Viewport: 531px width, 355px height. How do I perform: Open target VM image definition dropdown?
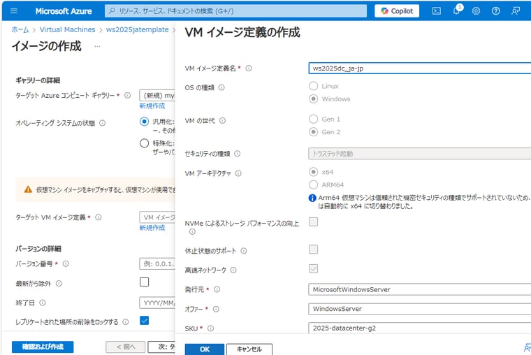coord(157,217)
